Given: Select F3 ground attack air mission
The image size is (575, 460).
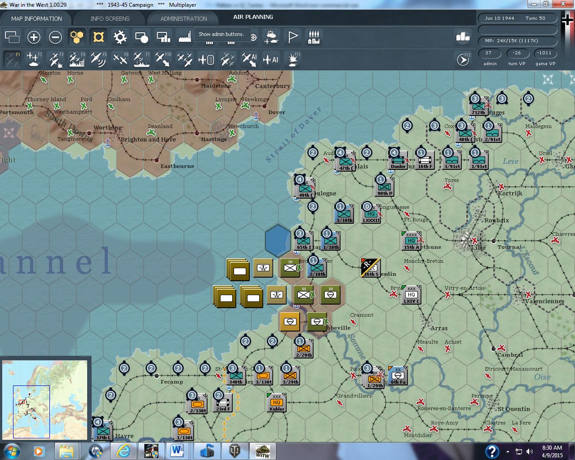Looking at the screenshot, I should click(55, 59).
